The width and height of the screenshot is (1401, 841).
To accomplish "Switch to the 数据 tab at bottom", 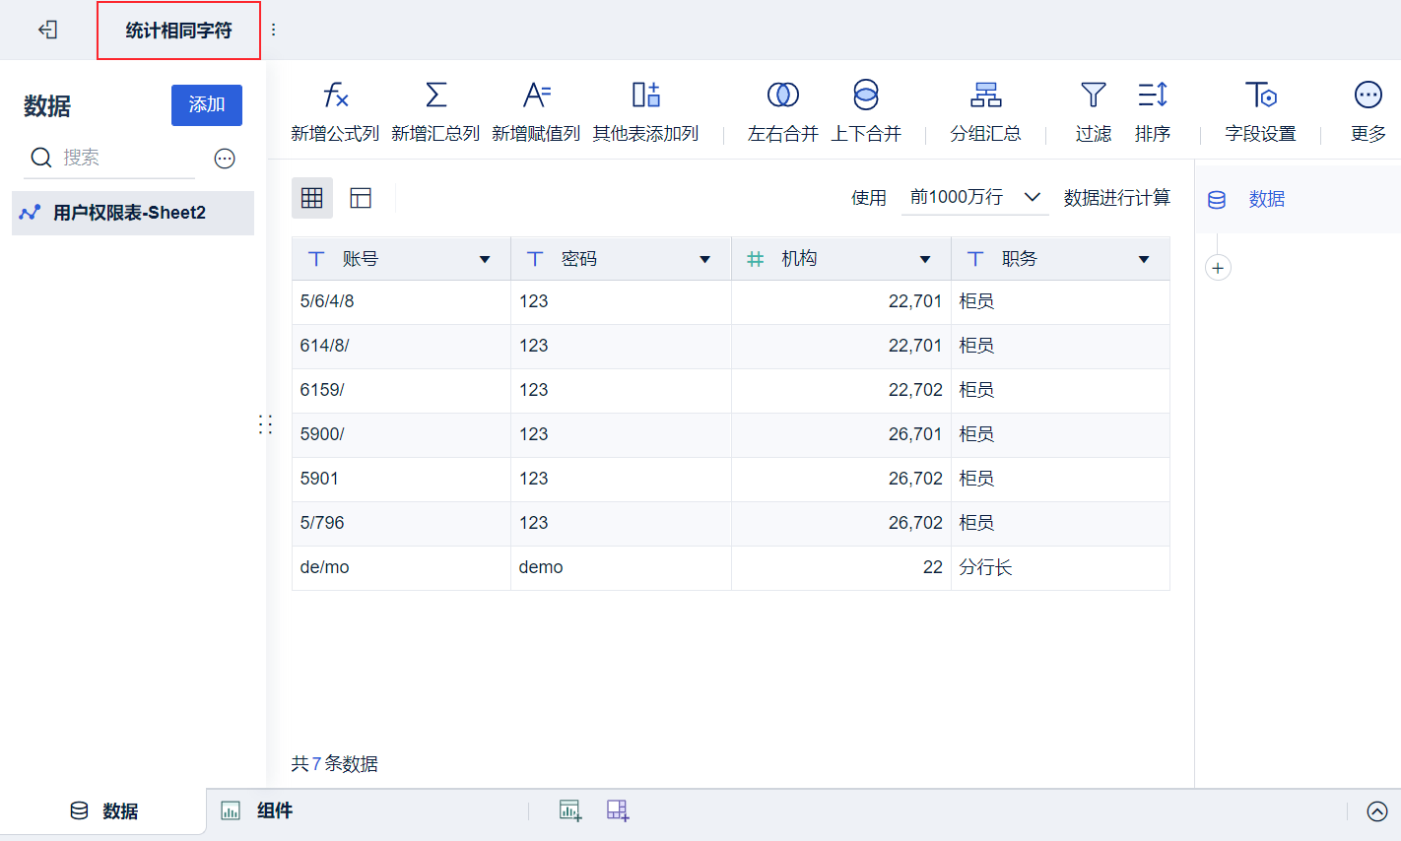I will click(x=103, y=810).
